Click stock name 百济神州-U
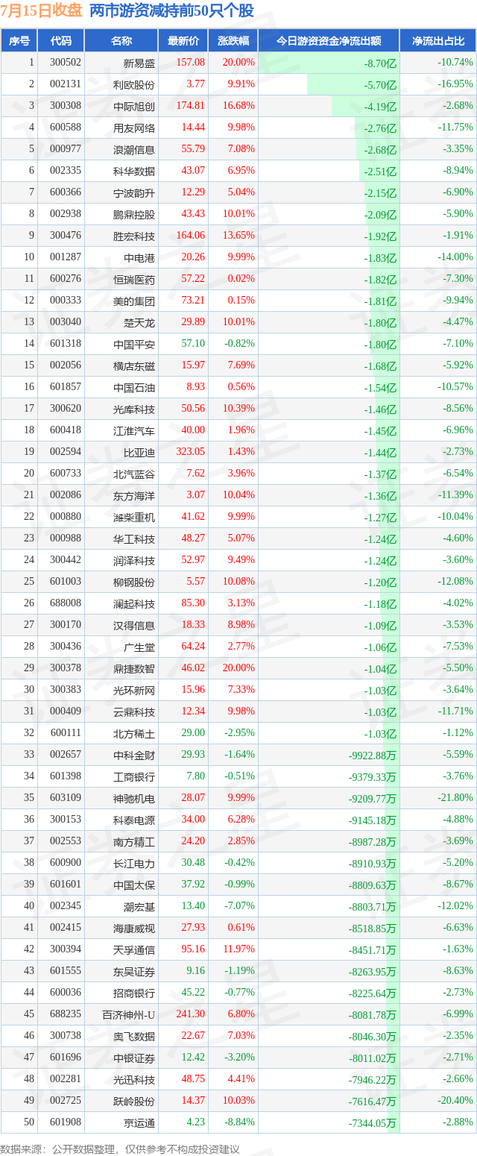Image resolution: width=477 pixels, height=1156 pixels. 129,1014
